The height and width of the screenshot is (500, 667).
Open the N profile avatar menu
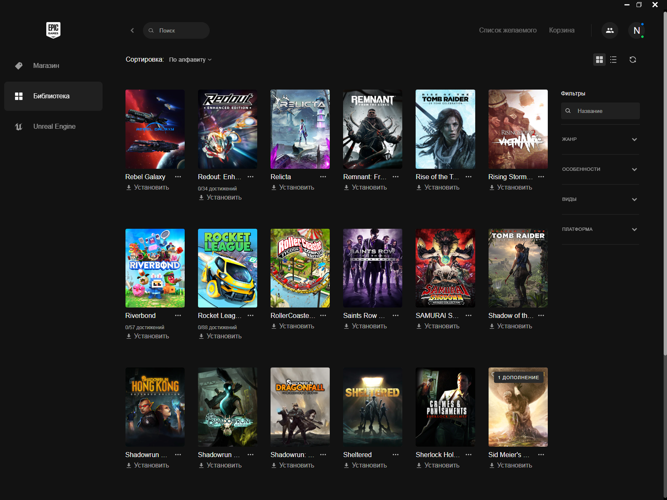coord(637,30)
